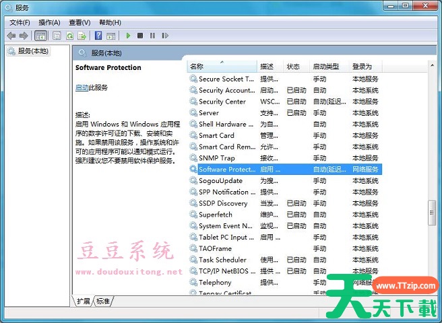Select the TCP/IP NetBIOS service name
The height and width of the screenshot is (323, 442).
(227, 271)
